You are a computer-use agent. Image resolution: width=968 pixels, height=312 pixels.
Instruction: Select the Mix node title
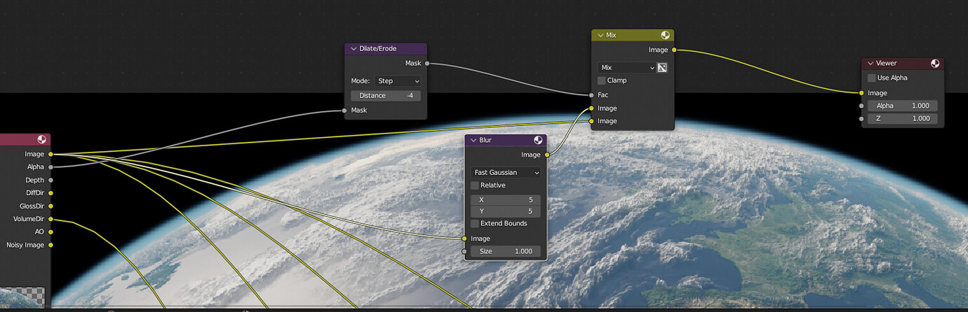610,35
